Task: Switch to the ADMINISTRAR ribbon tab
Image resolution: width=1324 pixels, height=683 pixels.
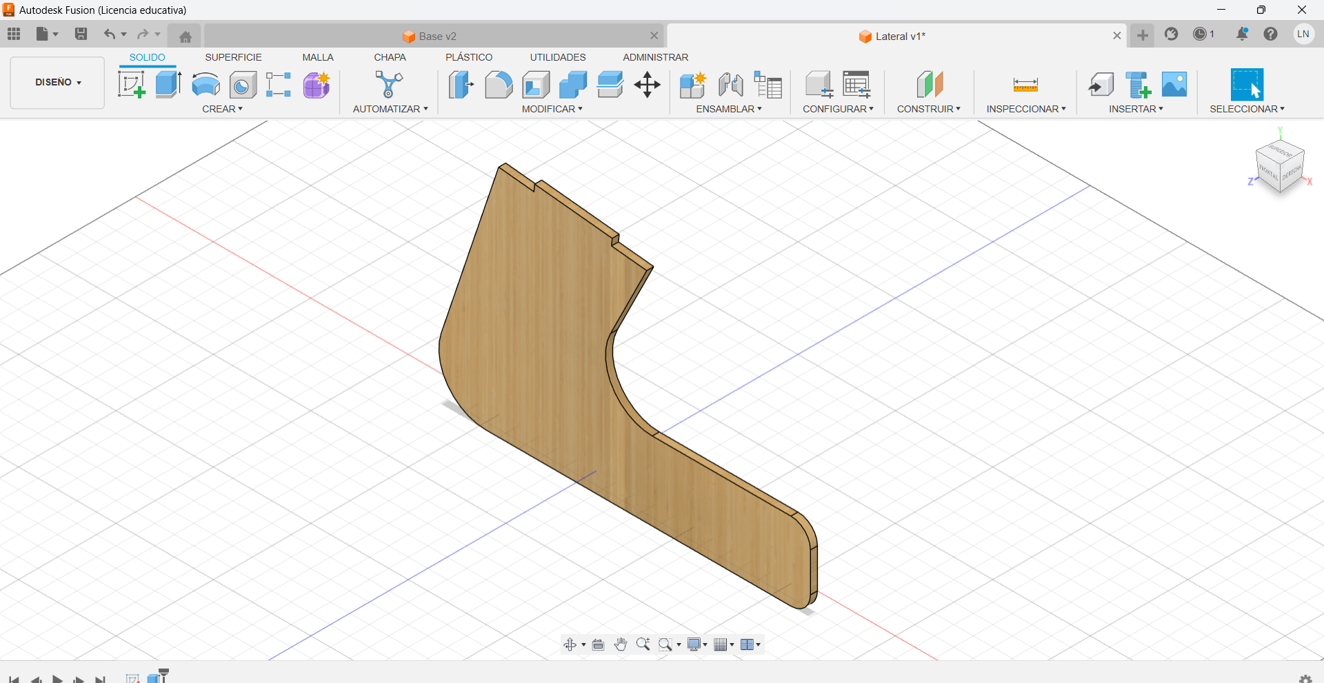Action: [655, 57]
